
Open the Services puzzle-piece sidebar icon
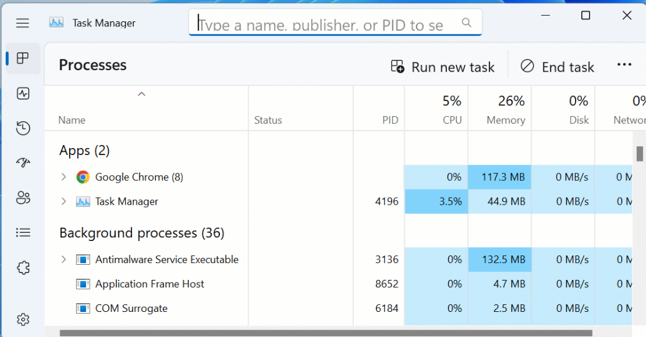click(23, 268)
